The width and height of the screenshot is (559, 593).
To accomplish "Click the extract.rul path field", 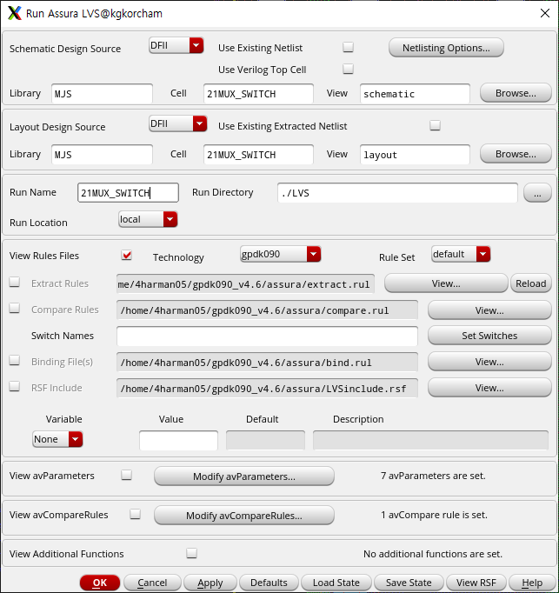I will 245,284.
